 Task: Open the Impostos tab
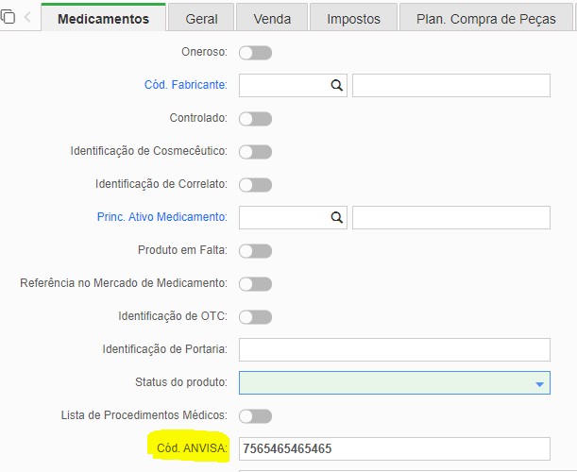353,18
